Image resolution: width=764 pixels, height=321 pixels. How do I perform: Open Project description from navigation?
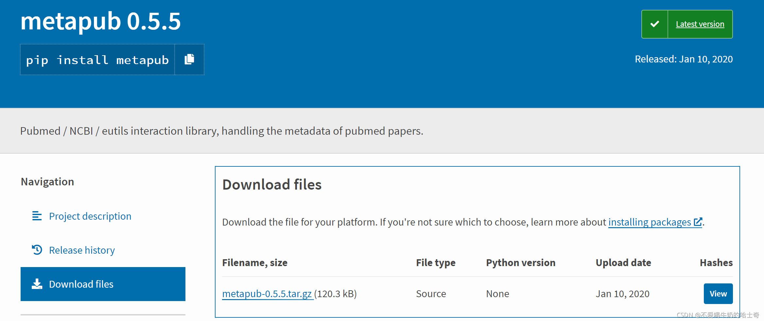coord(90,216)
